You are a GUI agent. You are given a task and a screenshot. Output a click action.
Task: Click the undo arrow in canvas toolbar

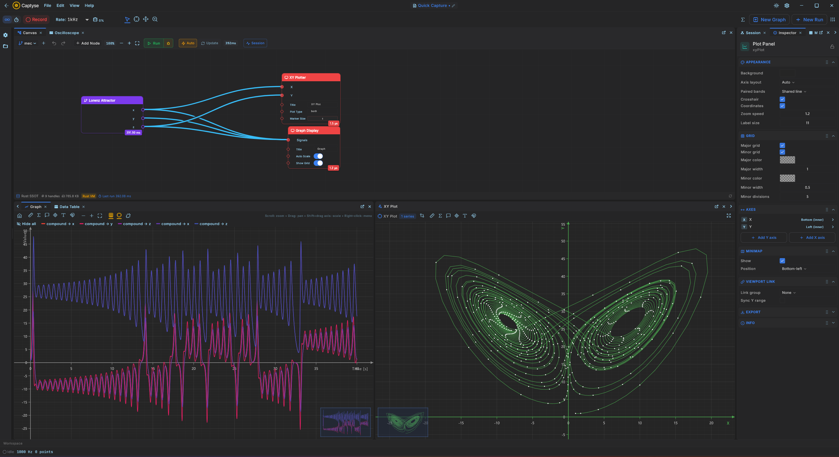(x=54, y=43)
